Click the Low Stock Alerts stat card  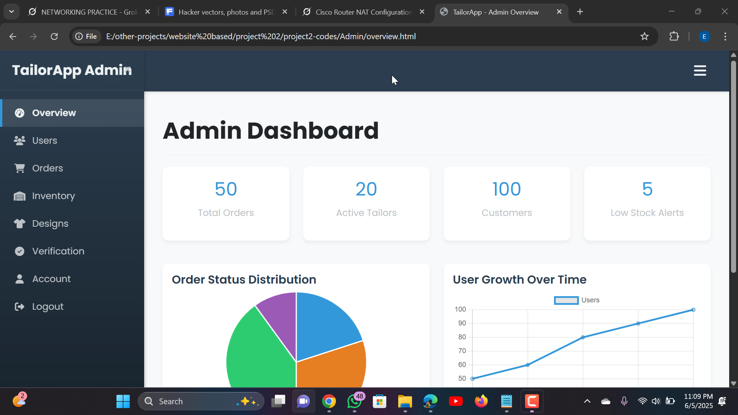pos(647,204)
